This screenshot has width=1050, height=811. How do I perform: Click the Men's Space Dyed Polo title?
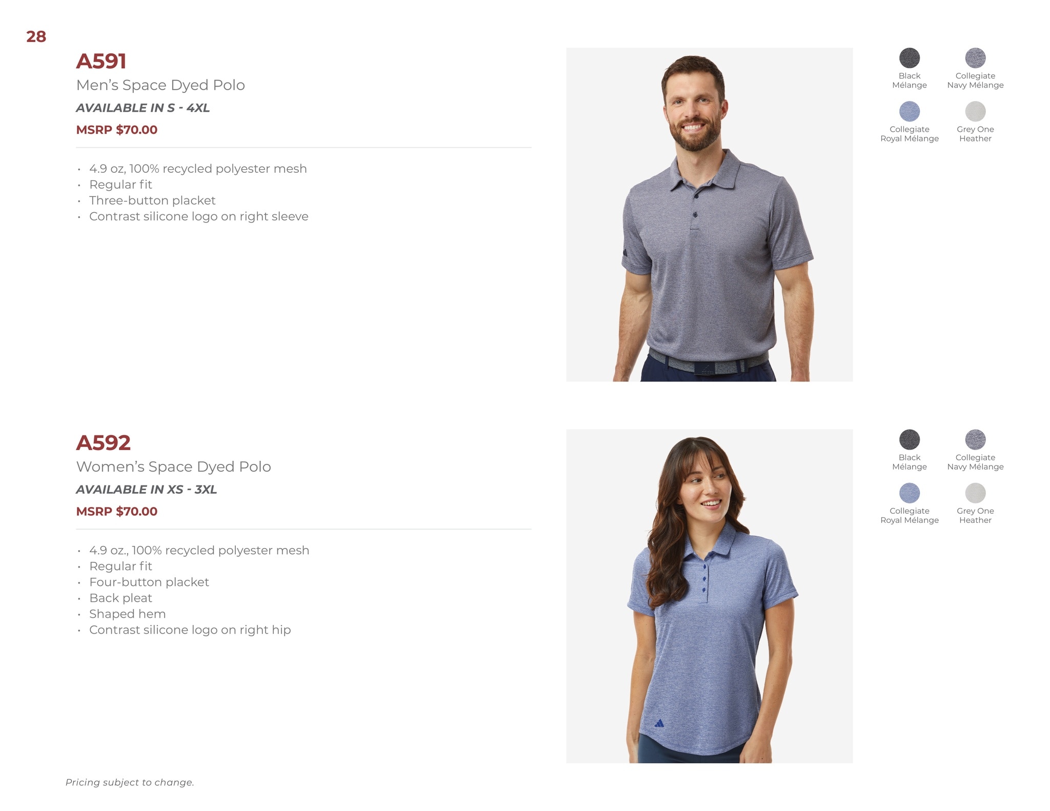[x=160, y=85]
